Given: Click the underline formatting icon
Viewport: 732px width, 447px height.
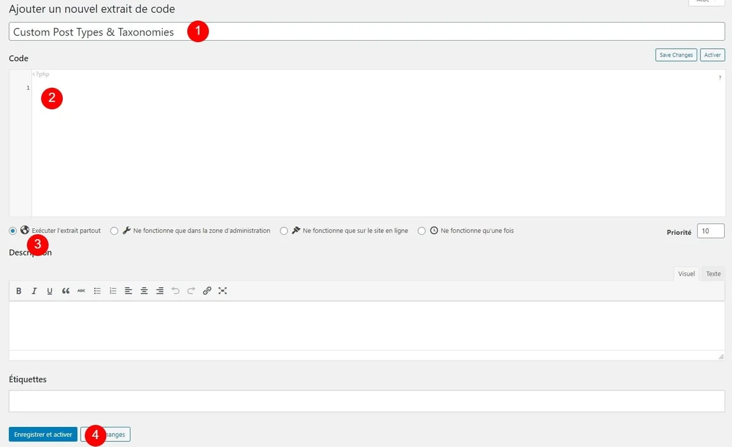Looking at the screenshot, I should pyautogui.click(x=50, y=291).
